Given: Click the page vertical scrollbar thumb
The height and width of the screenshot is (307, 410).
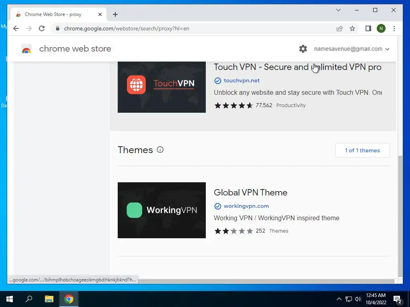Looking at the screenshot, I should point(400,216).
